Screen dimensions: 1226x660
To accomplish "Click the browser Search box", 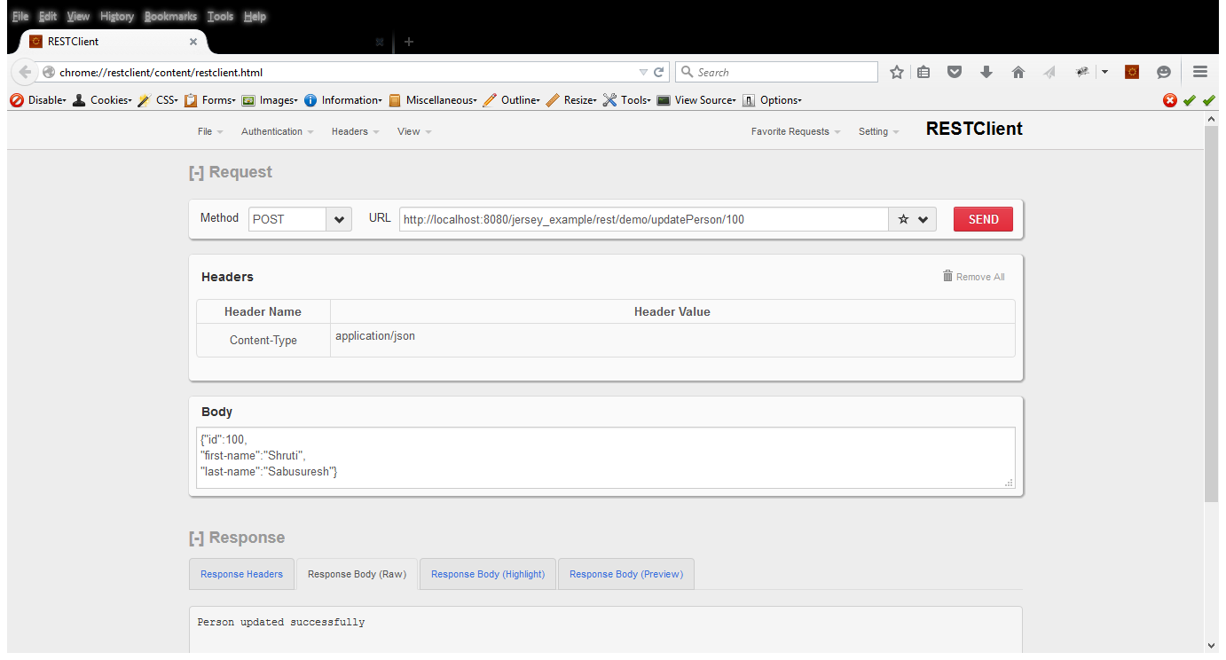I will pyautogui.click(x=776, y=72).
